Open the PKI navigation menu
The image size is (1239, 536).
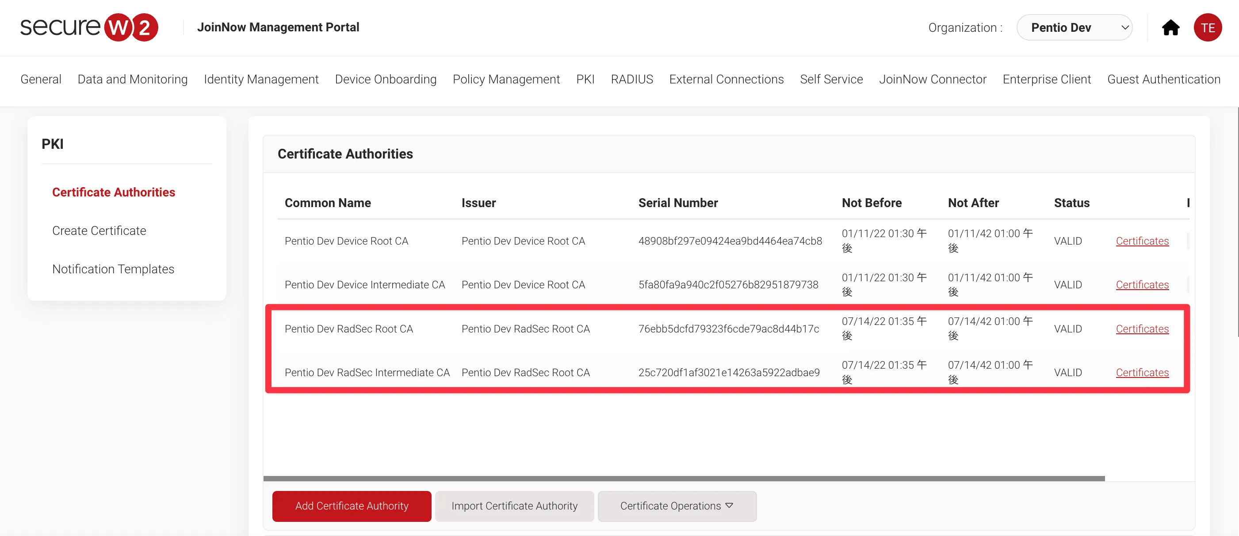pos(585,79)
